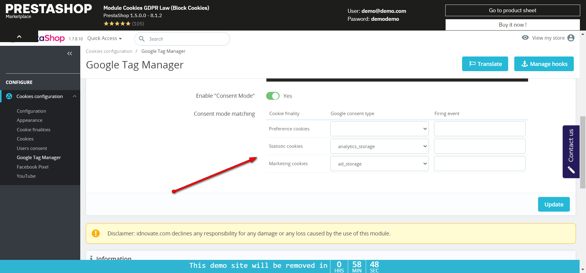Screen dimensions: 586x273
Task: Open Appearance in the sidebar
Action: point(30,120)
